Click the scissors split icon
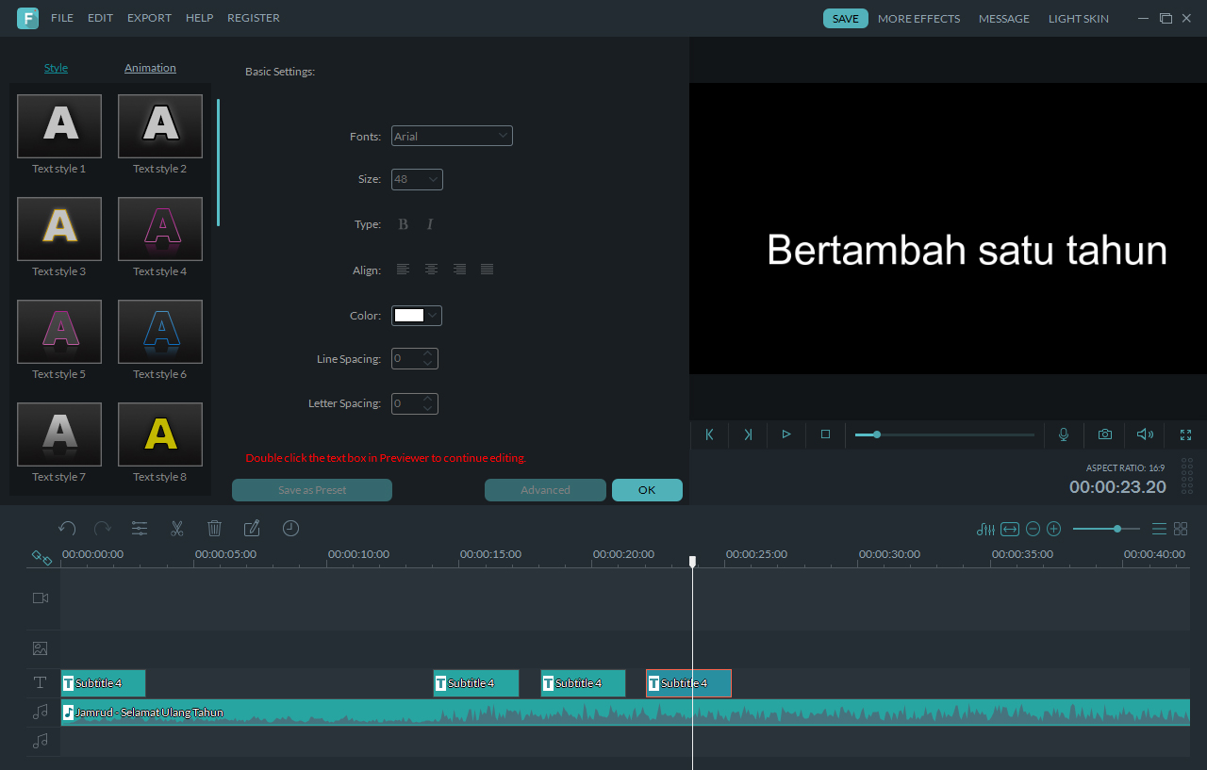 (x=176, y=529)
